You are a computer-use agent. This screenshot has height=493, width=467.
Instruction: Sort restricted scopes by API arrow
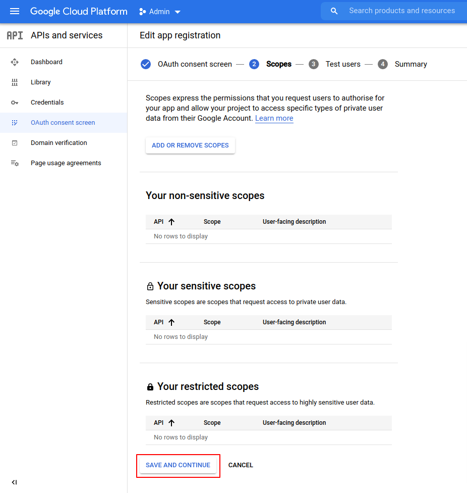171,423
